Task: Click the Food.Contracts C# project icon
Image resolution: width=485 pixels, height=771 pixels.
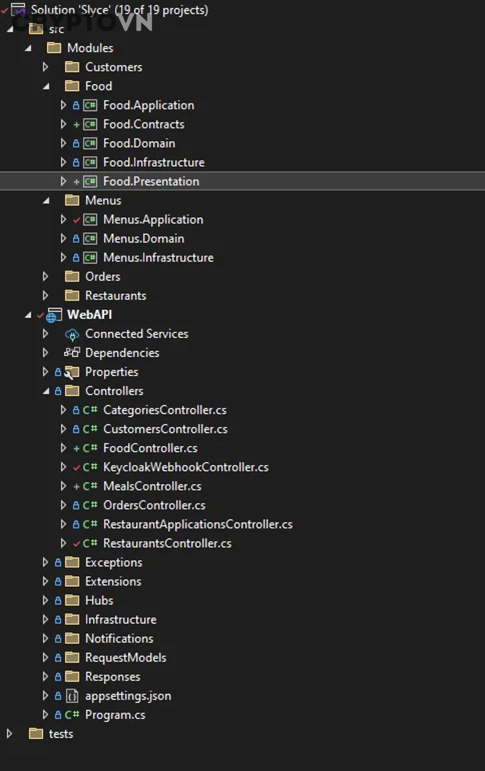Action: (90, 124)
